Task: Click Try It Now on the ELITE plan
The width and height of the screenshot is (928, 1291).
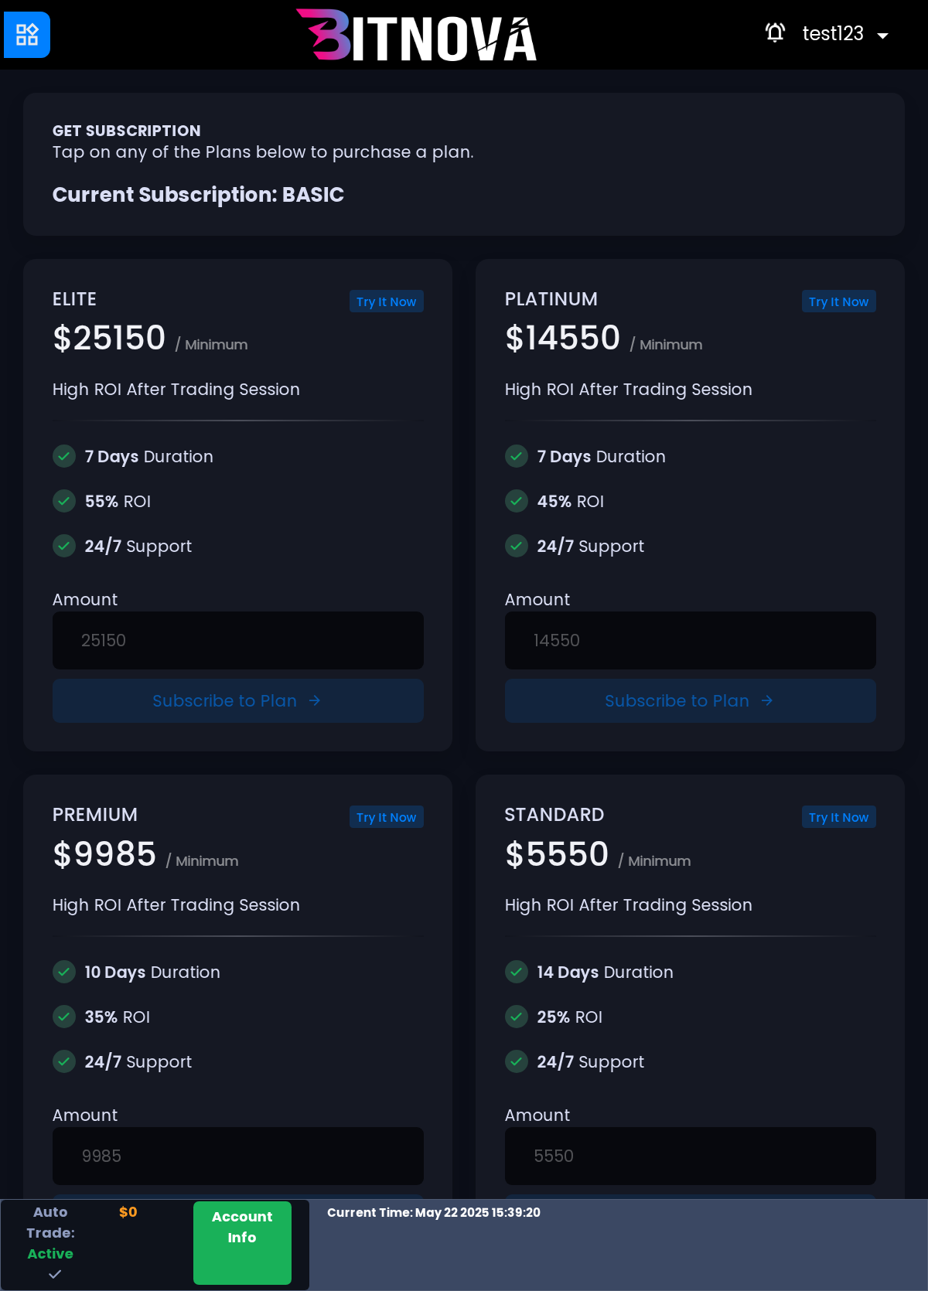Action: coord(387,301)
